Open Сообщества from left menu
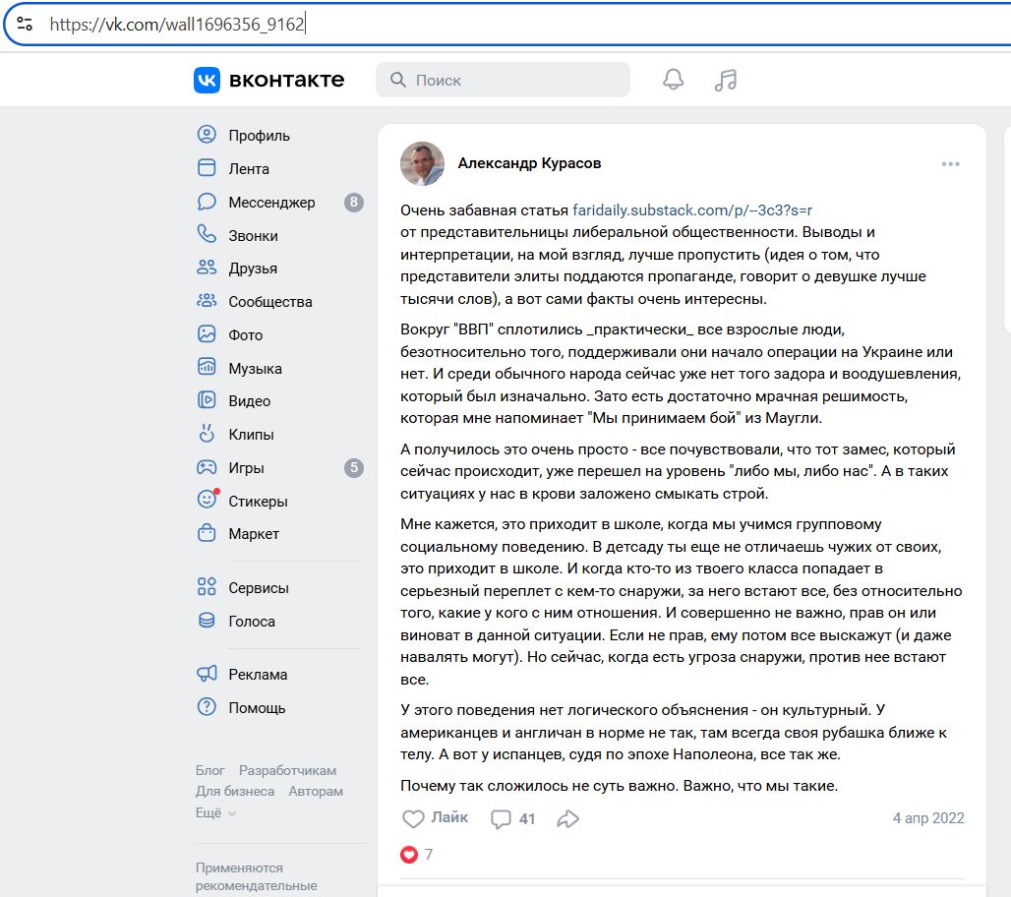The width and height of the screenshot is (1011, 897). (269, 302)
